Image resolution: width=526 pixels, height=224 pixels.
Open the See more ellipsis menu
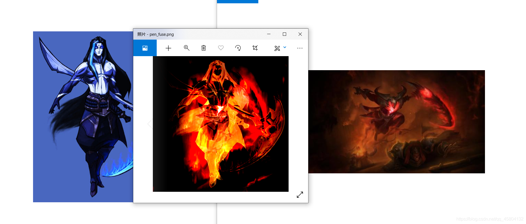point(300,48)
